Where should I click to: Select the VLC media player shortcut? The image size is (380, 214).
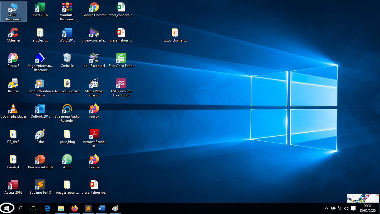pos(13,111)
